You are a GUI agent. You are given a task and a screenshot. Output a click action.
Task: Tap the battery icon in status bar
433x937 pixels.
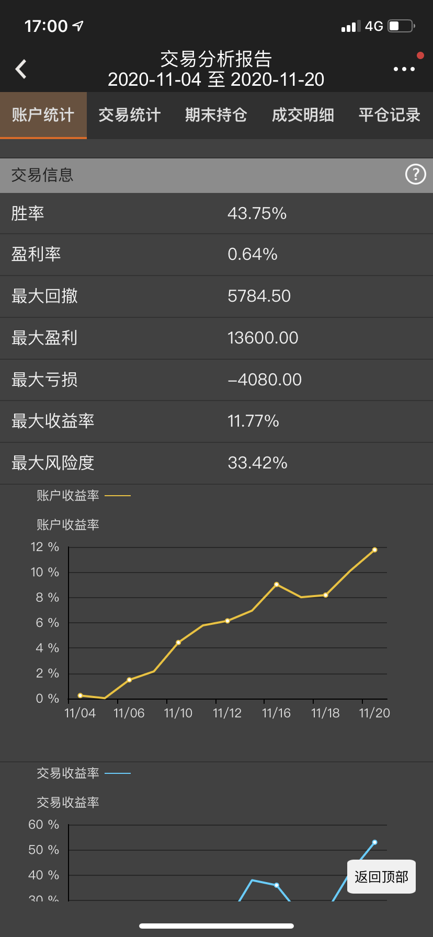(x=401, y=26)
